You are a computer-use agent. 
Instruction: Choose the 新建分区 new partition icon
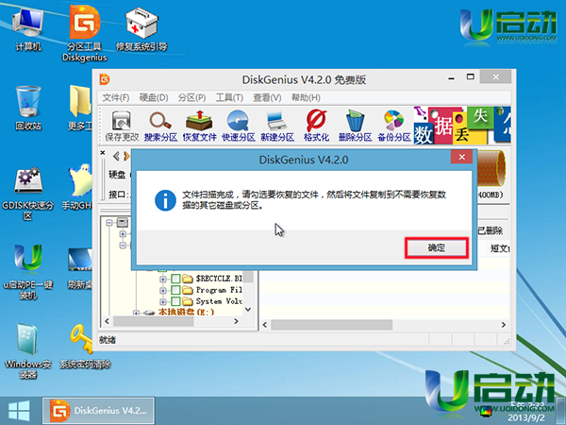click(277, 126)
